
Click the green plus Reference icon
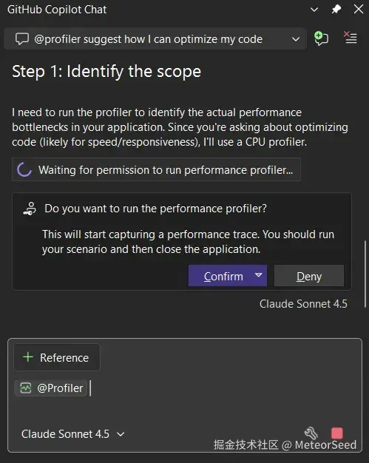point(28,357)
